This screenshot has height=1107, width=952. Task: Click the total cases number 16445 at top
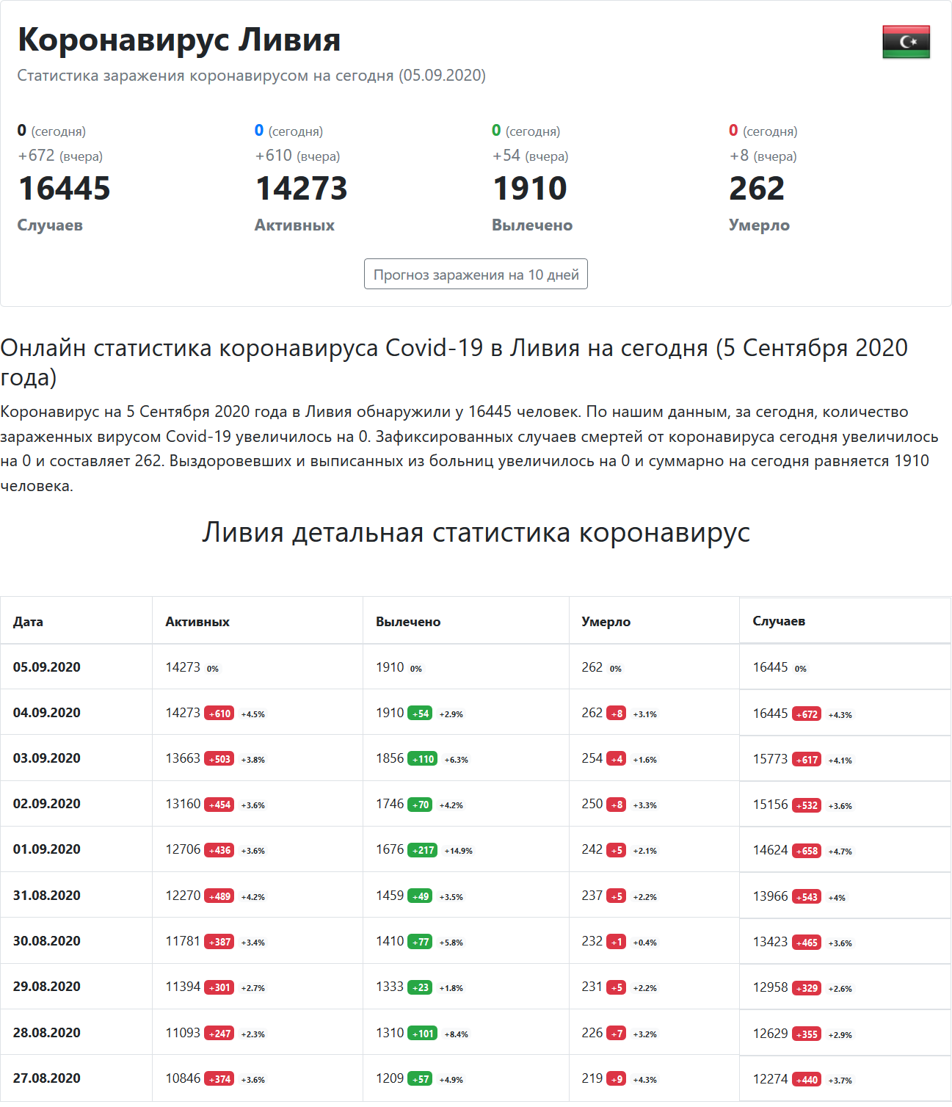pyautogui.click(x=64, y=188)
